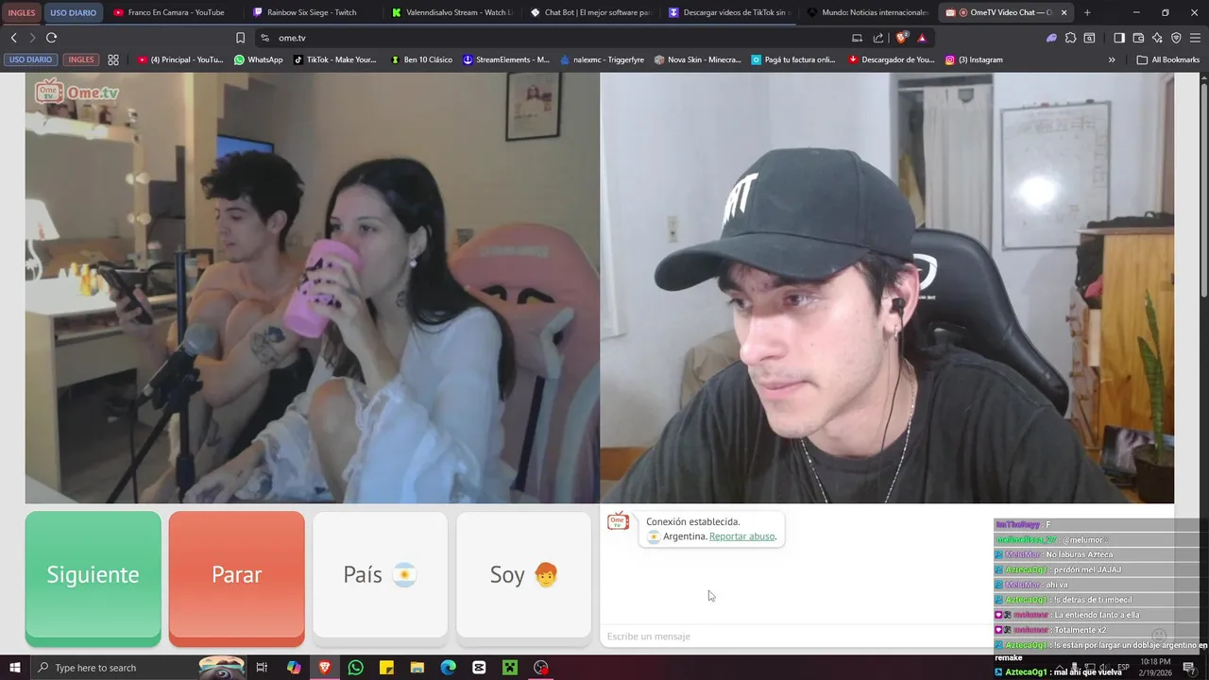Open Brave VPN shield icon

(1176, 38)
